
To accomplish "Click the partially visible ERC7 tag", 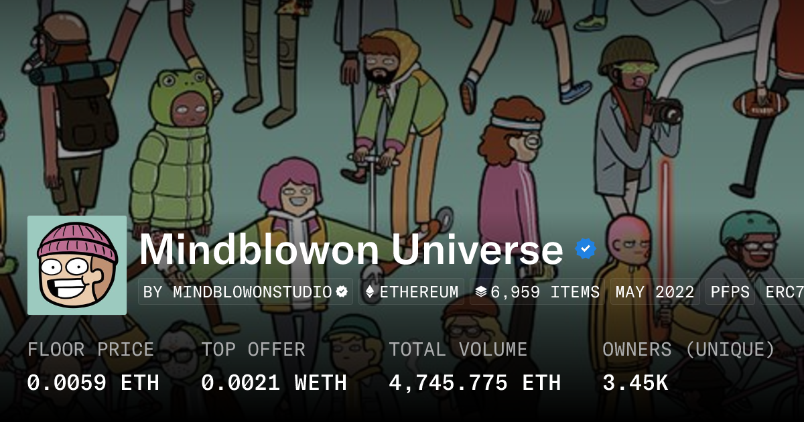I will 783,292.
